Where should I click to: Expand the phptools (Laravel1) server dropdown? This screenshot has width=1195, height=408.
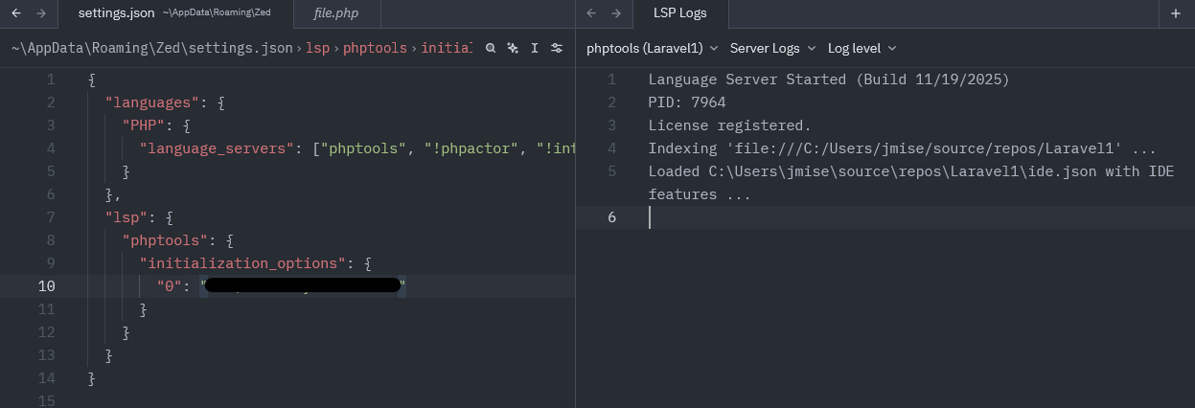pos(652,48)
